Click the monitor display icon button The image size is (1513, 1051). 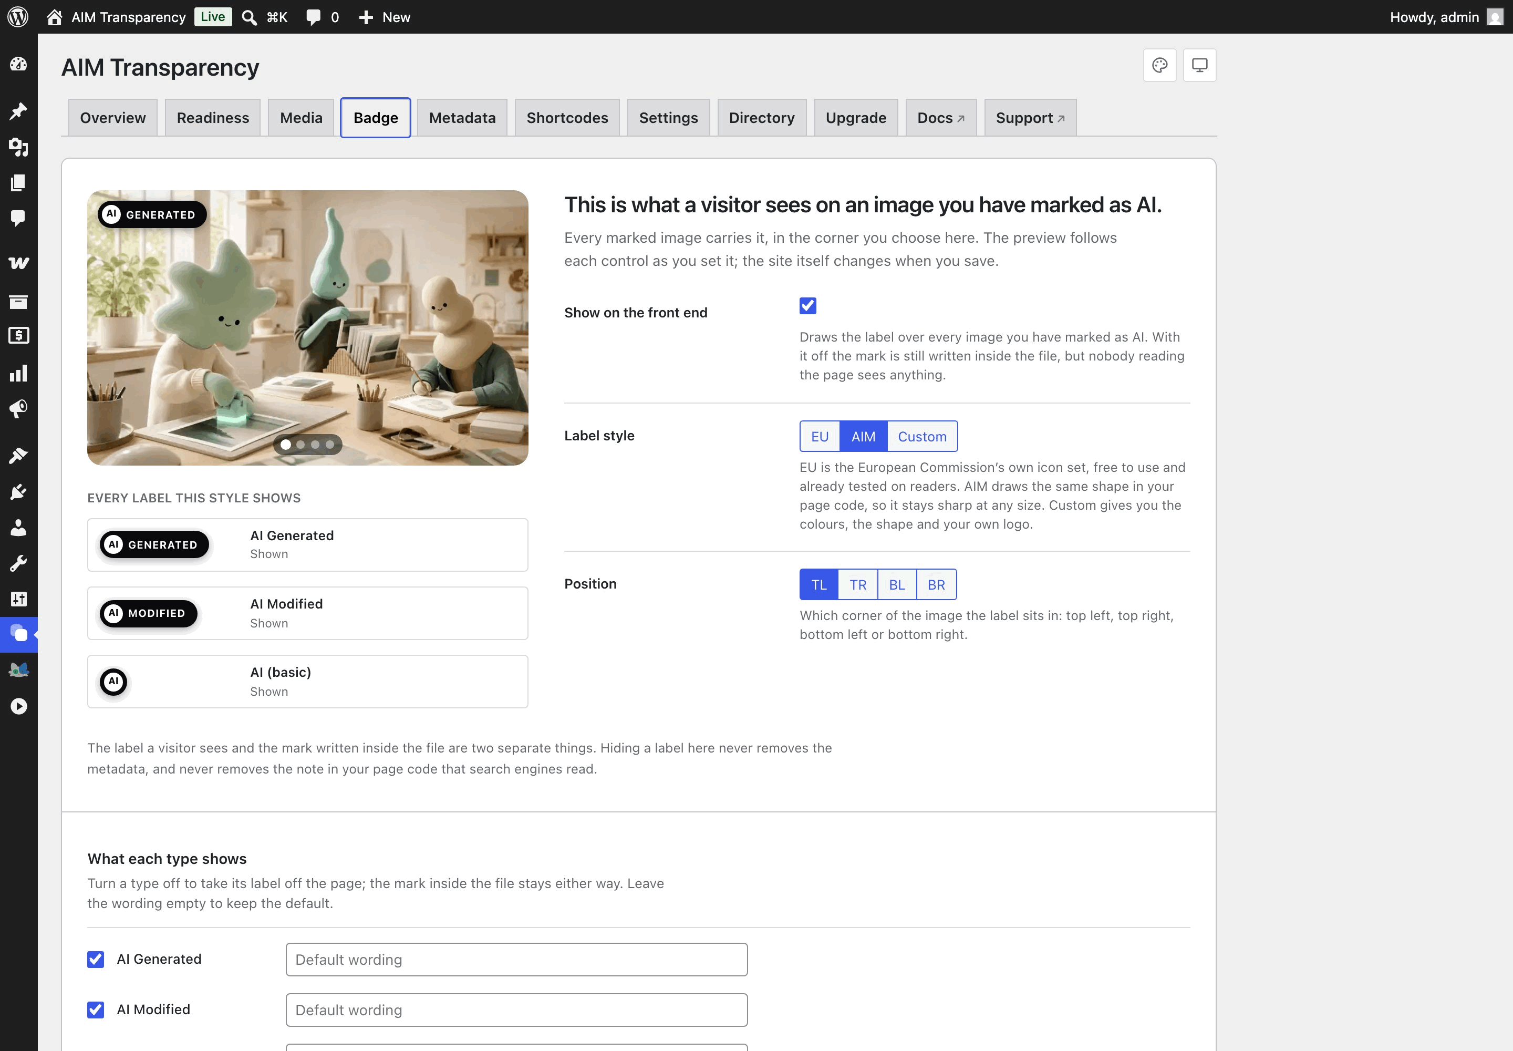pyautogui.click(x=1199, y=65)
